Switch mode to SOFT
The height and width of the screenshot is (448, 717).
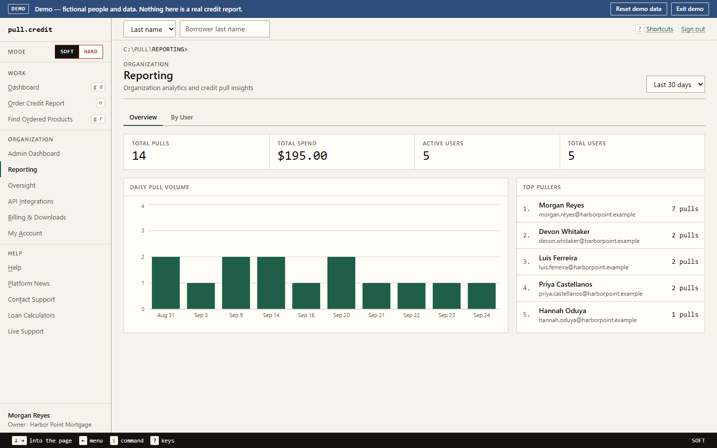pyautogui.click(x=67, y=52)
